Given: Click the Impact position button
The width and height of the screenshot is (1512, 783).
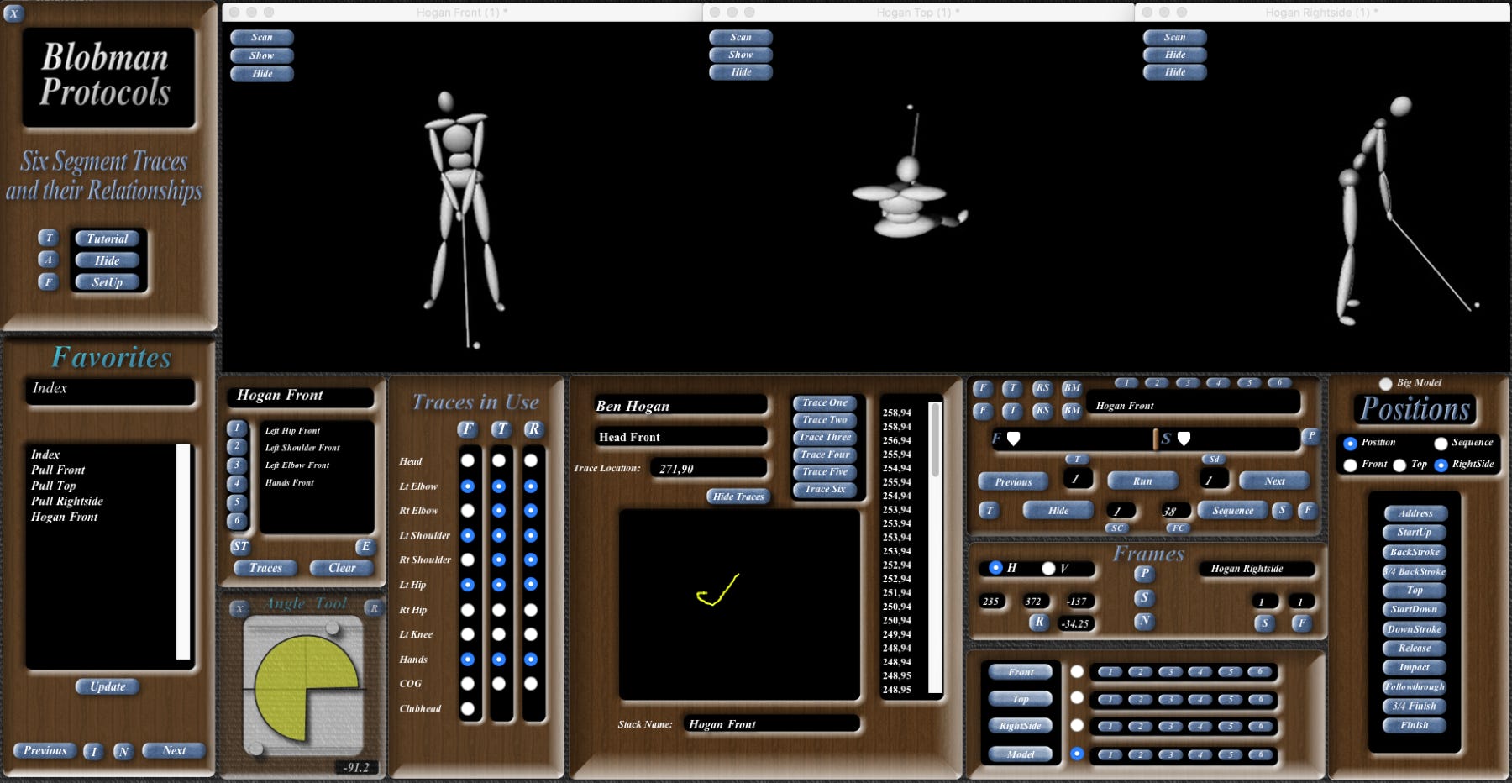Looking at the screenshot, I should coord(1414,667).
